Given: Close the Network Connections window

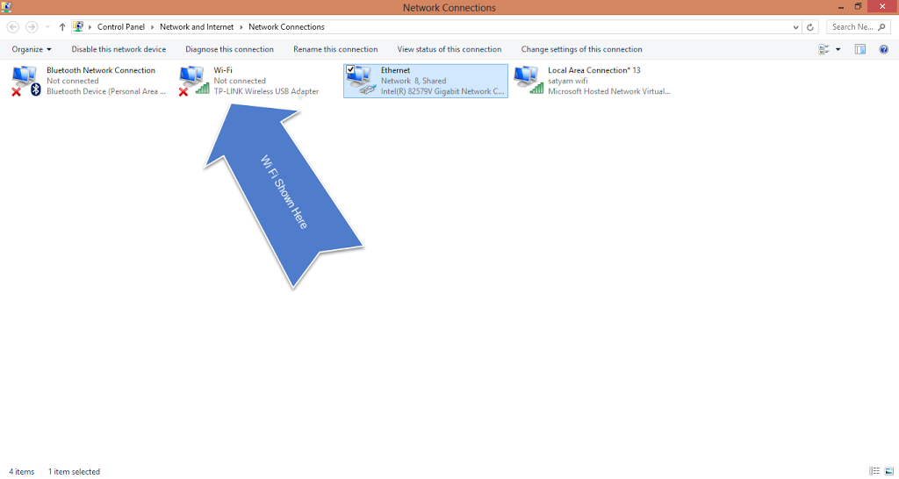Looking at the screenshot, I should [883, 7].
